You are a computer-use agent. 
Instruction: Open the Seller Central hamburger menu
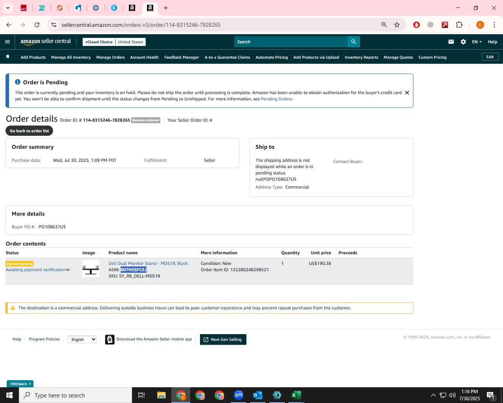tap(7, 42)
